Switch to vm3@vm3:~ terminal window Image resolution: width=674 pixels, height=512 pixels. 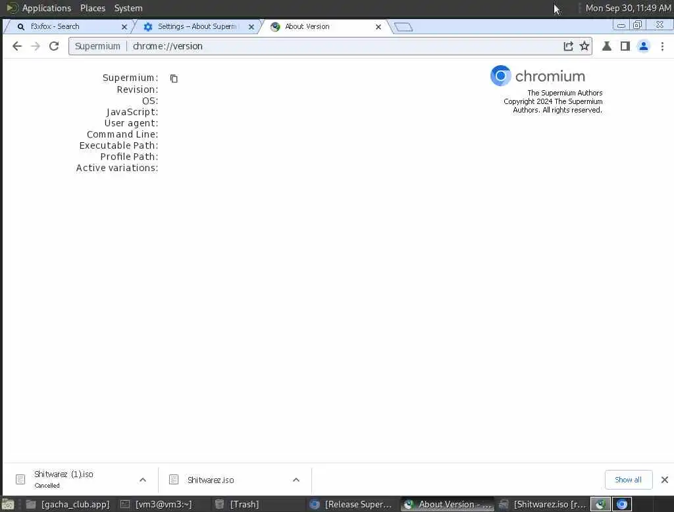click(157, 504)
